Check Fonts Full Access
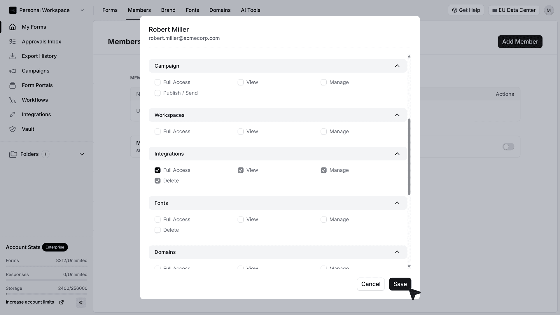 pos(157,219)
